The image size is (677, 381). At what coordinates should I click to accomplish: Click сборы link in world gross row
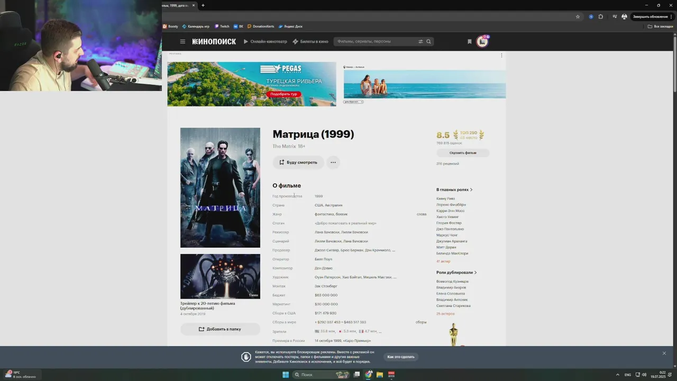[421, 322]
